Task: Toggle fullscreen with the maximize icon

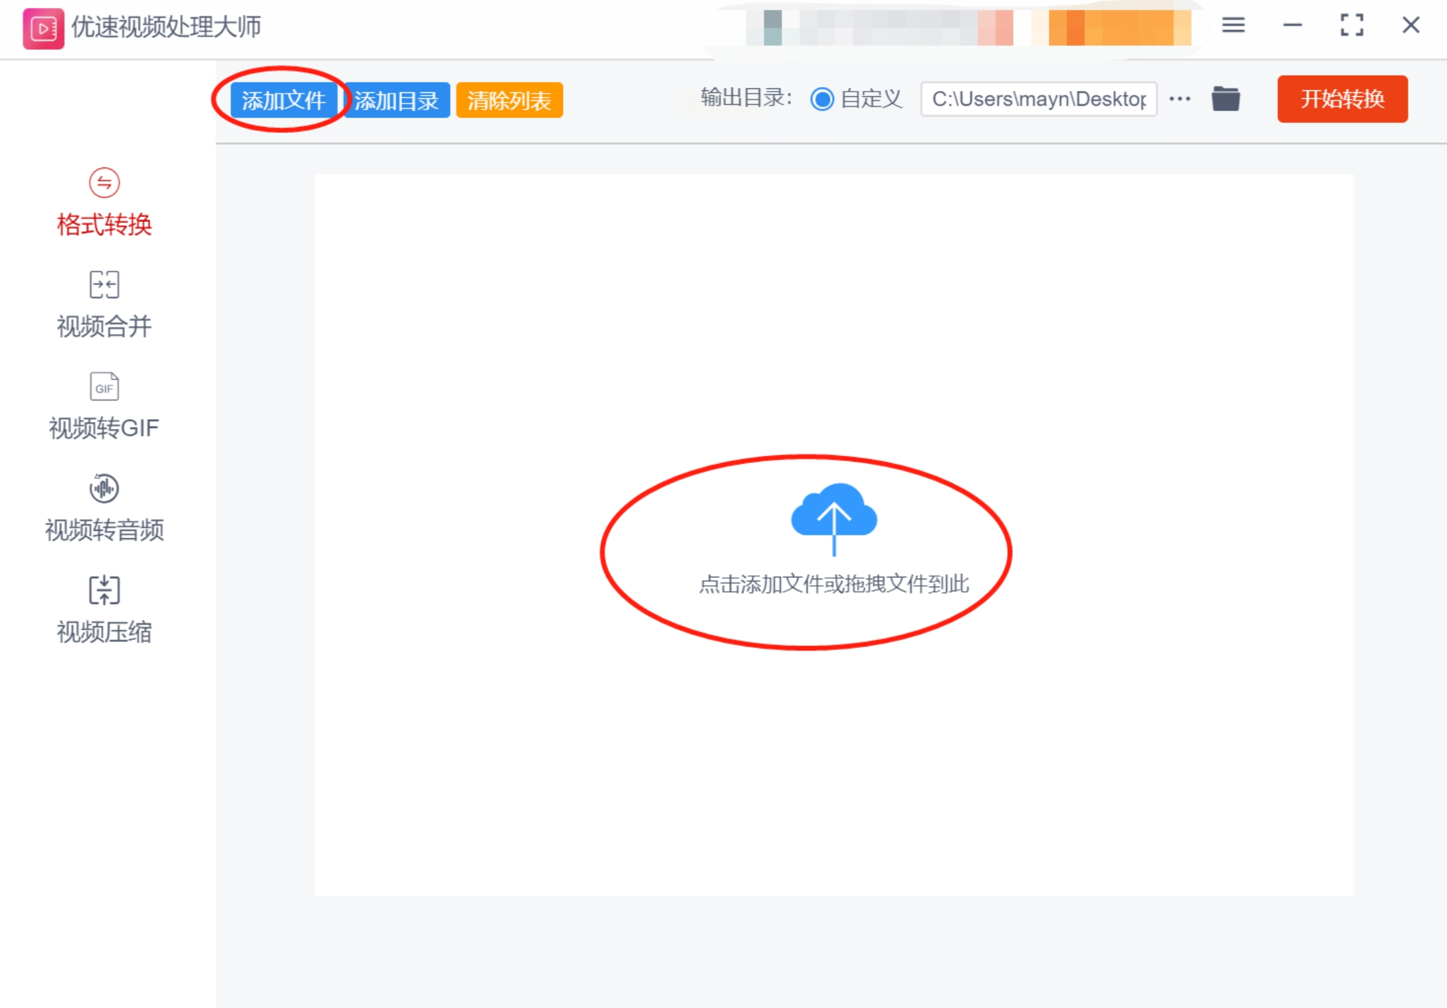Action: pyautogui.click(x=1352, y=25)
